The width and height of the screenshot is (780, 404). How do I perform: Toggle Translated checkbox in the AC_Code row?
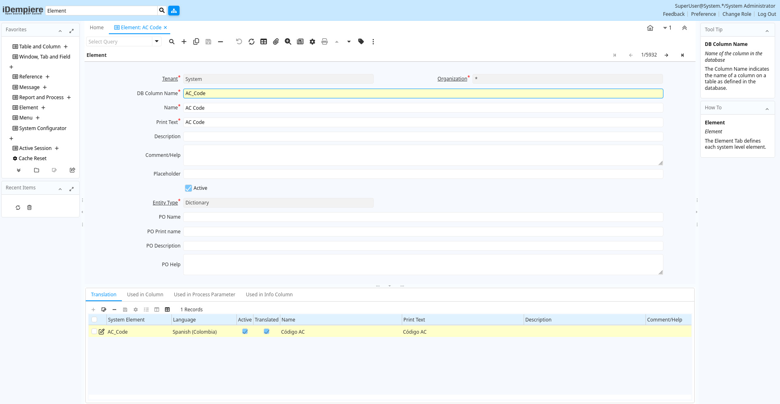pyautogui.click(x=266, y=332)
